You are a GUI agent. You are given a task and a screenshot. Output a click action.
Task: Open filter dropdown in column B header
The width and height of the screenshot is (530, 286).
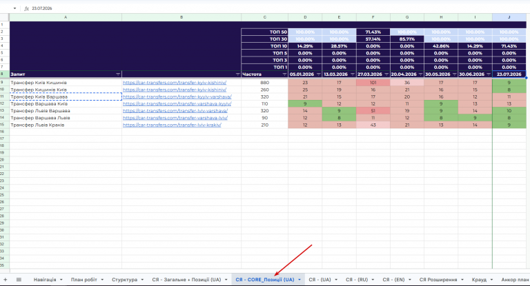pos(237,74)
